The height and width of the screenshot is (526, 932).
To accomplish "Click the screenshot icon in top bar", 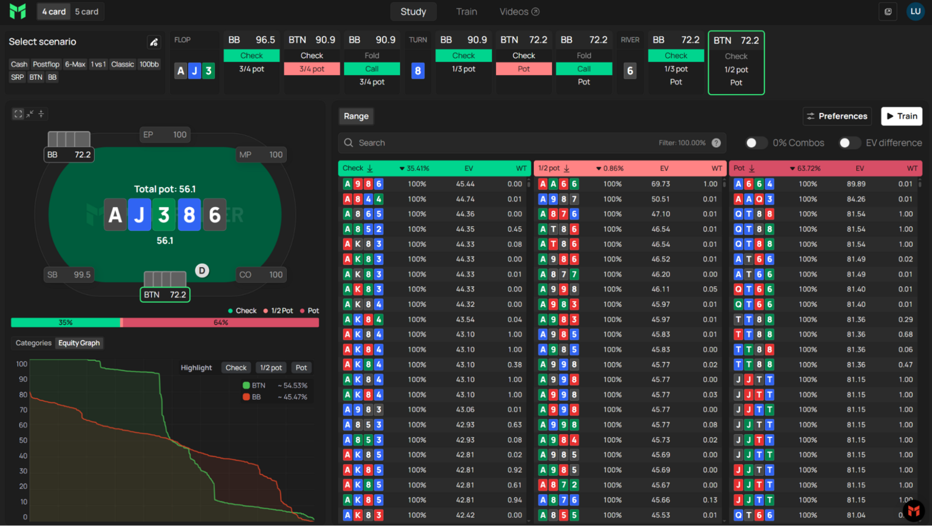I will pos(888,11).
